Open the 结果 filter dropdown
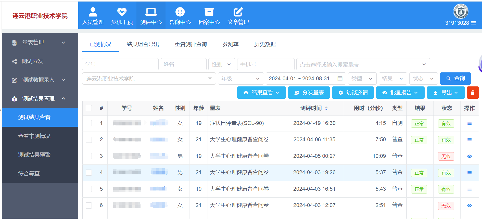This screenshot has height=219, width=482. (393, 79)
